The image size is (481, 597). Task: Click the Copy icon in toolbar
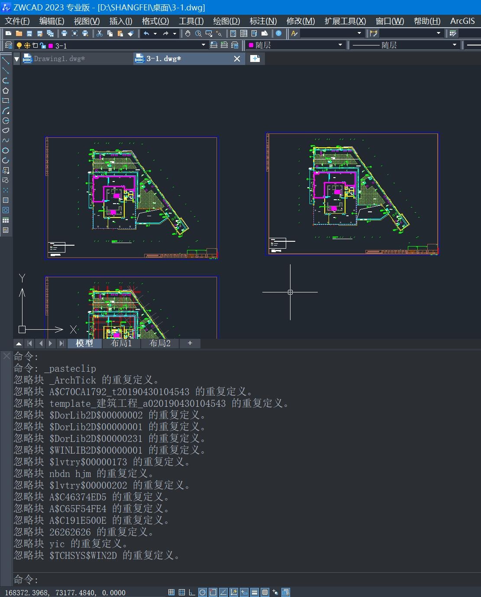(110, 33)
